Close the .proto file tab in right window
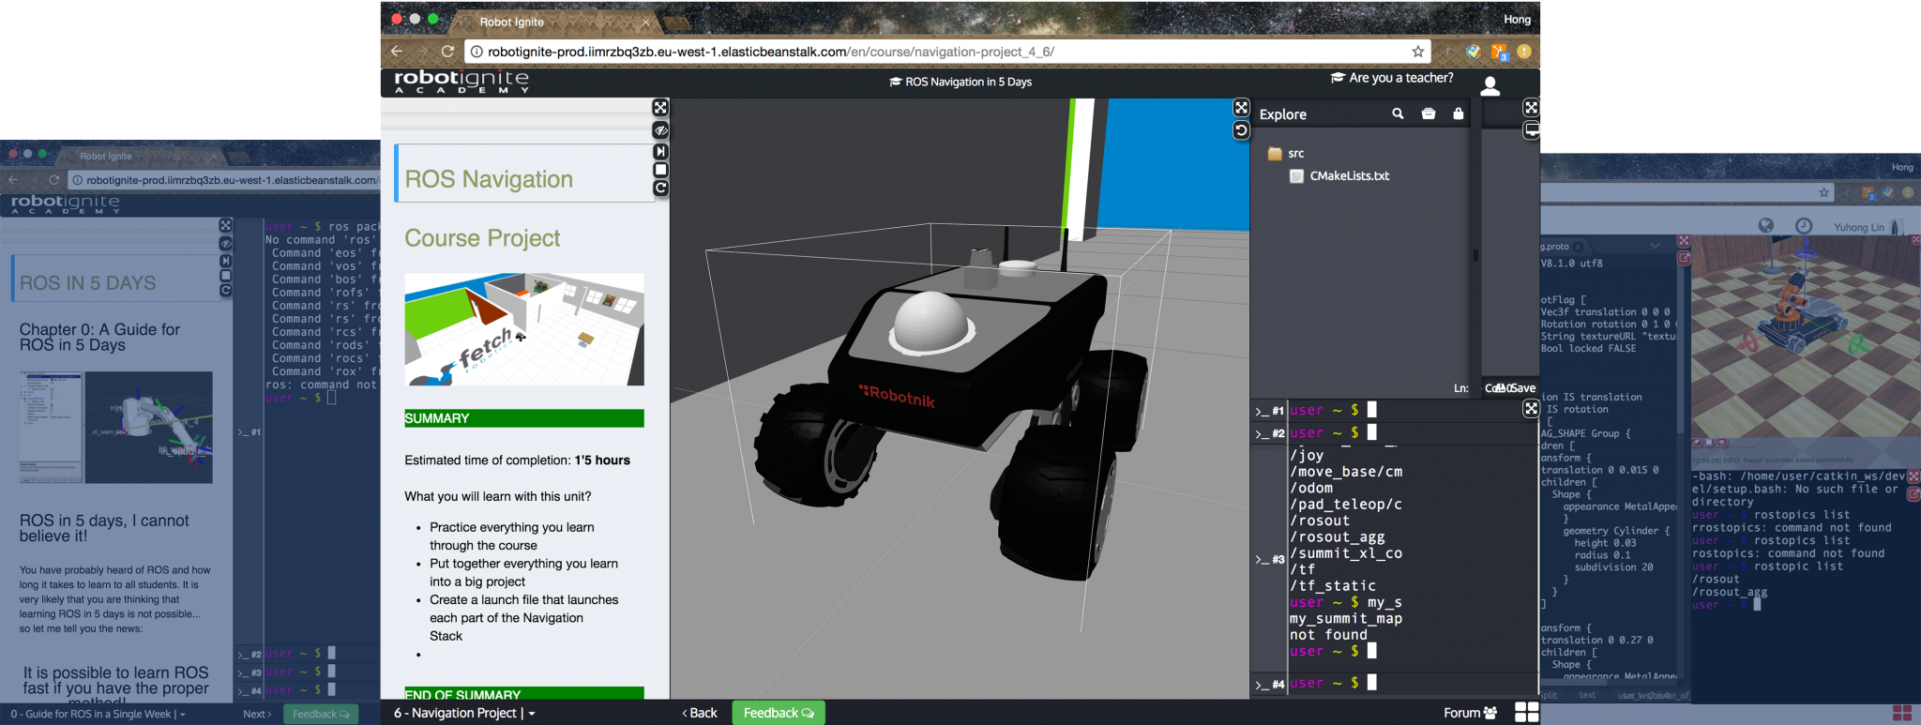Image resolution: width=1921 pixels, height=725 pixels. point(1578,247)
